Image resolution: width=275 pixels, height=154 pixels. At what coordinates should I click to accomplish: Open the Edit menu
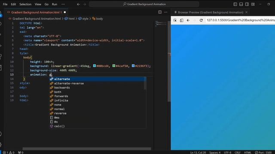point(13,4)
